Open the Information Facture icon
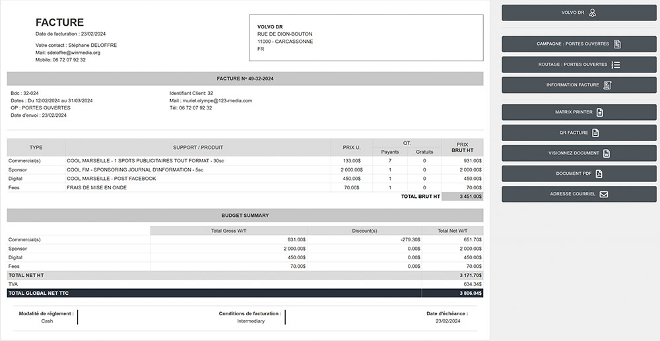Image resolution: width=660 pixels, height=341 pixels. point(607,85)
